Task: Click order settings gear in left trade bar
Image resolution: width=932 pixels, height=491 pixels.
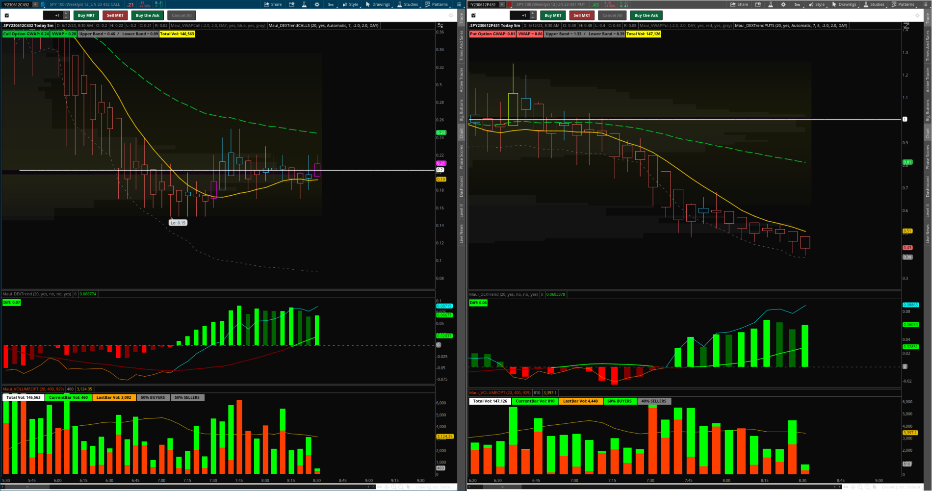Action: click(x=451, y=15)
